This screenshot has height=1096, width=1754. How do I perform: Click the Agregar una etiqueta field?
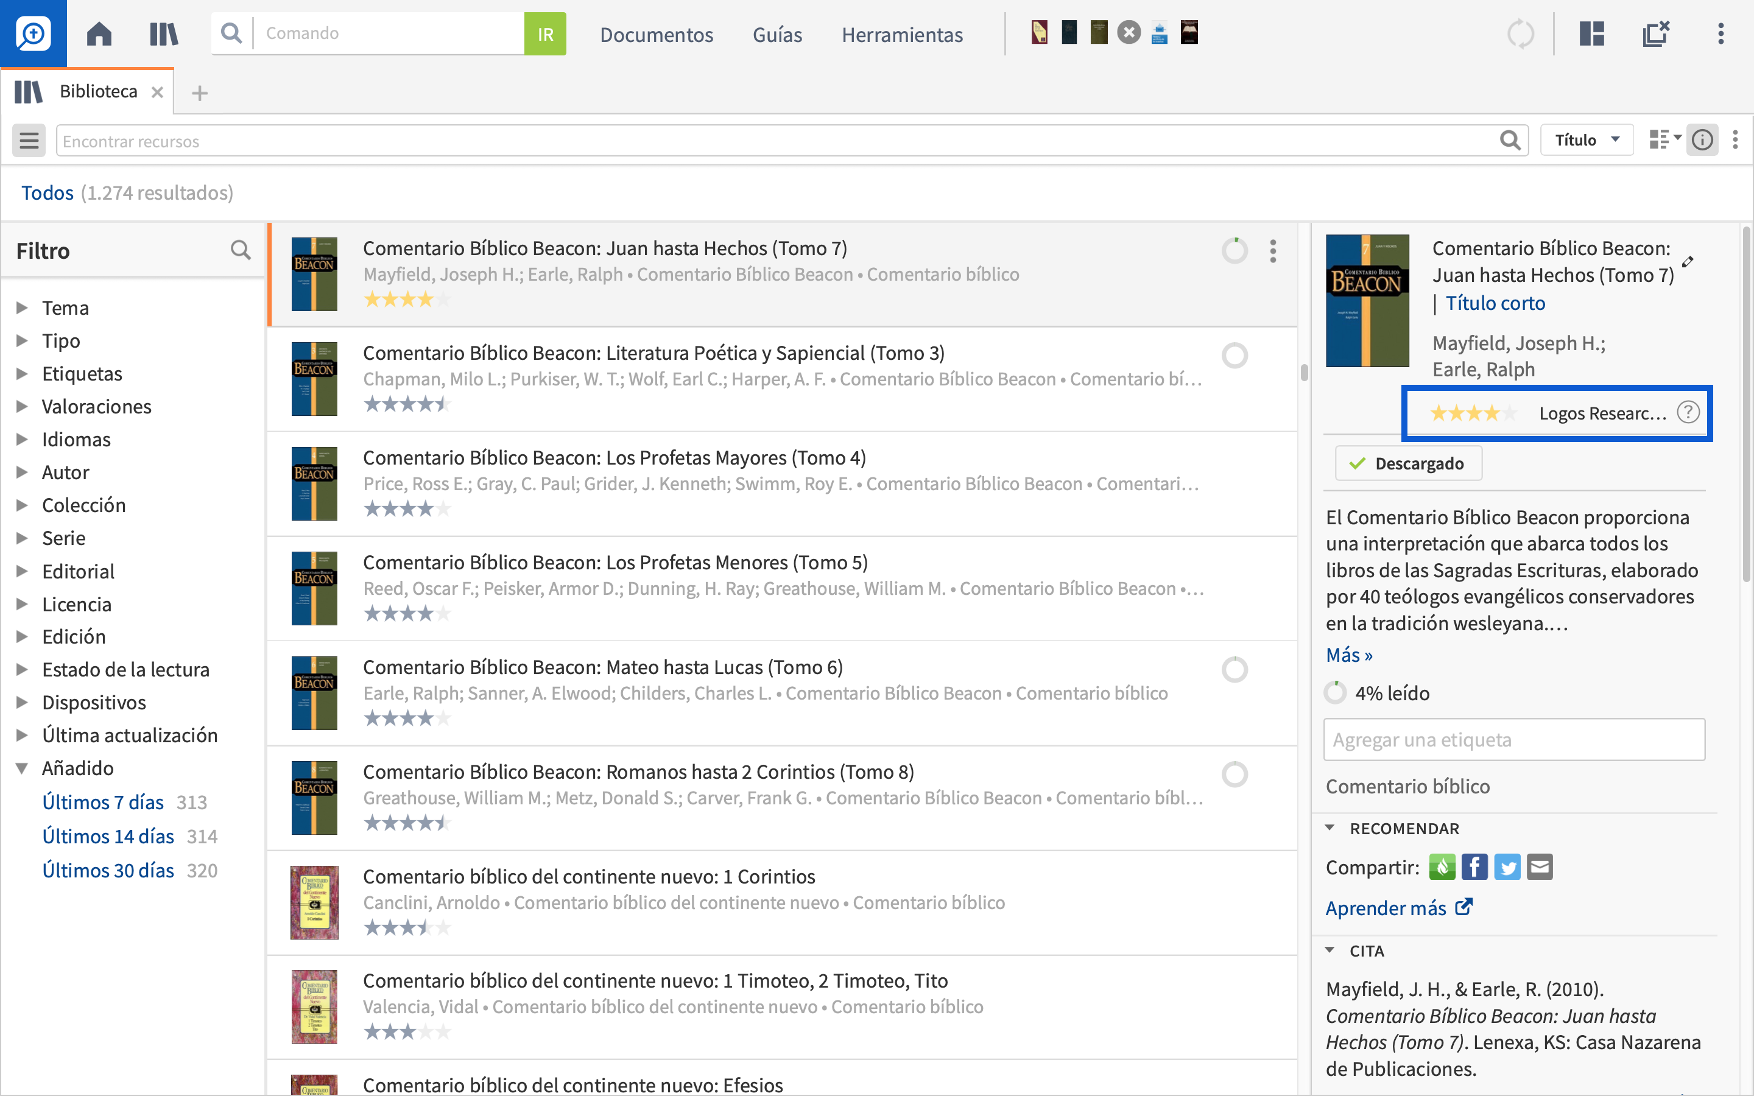1513,739
